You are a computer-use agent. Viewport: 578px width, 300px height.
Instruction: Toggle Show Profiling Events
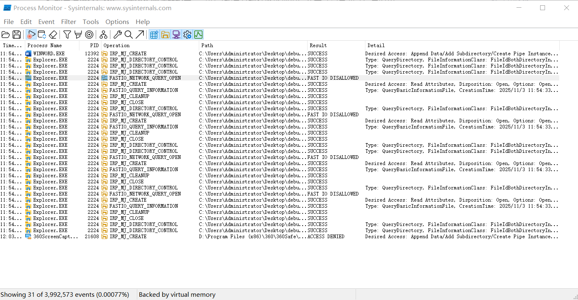pos(198,35)
